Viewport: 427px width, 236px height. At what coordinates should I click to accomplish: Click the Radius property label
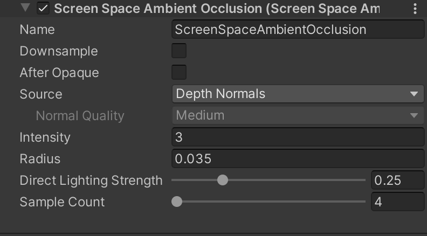point(40,159)
